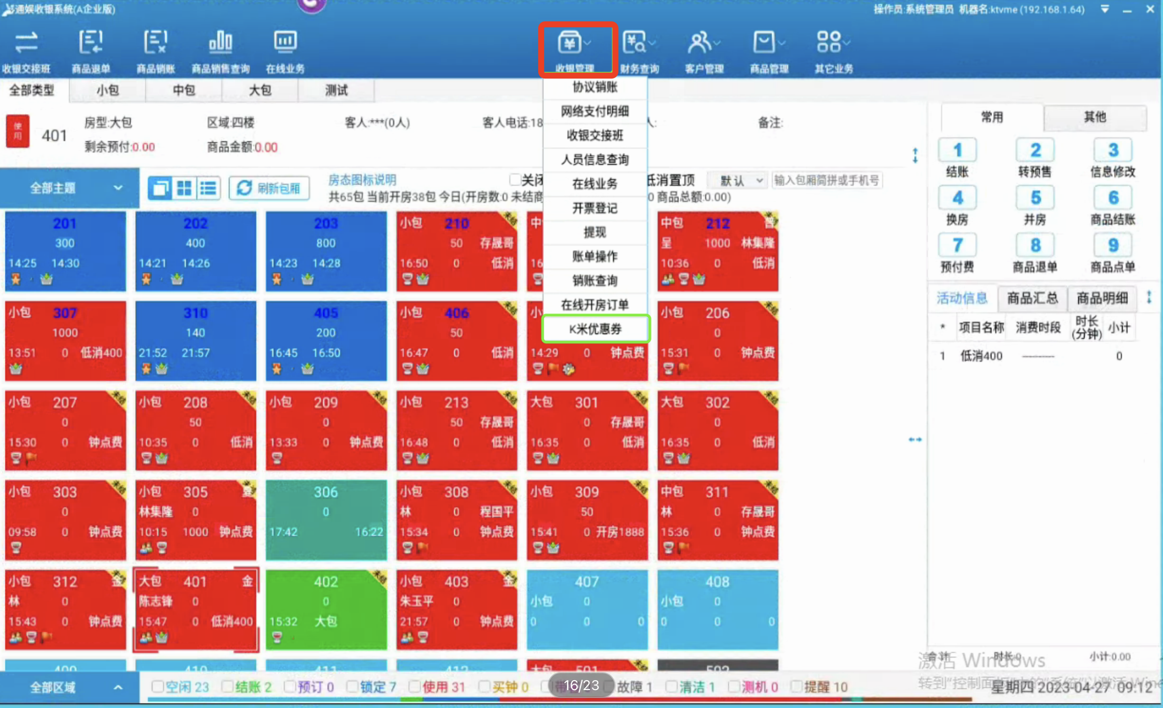This screenshot has width=1163, height=708.
Task: Open the 收银管理 toolbar icon
Action: point(575,50)
